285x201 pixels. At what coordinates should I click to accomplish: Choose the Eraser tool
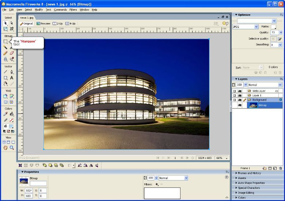coord(12,53)
